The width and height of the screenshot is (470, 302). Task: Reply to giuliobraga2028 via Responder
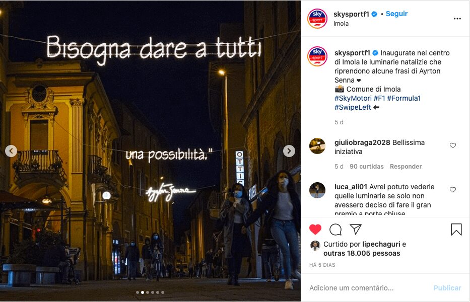406,167
